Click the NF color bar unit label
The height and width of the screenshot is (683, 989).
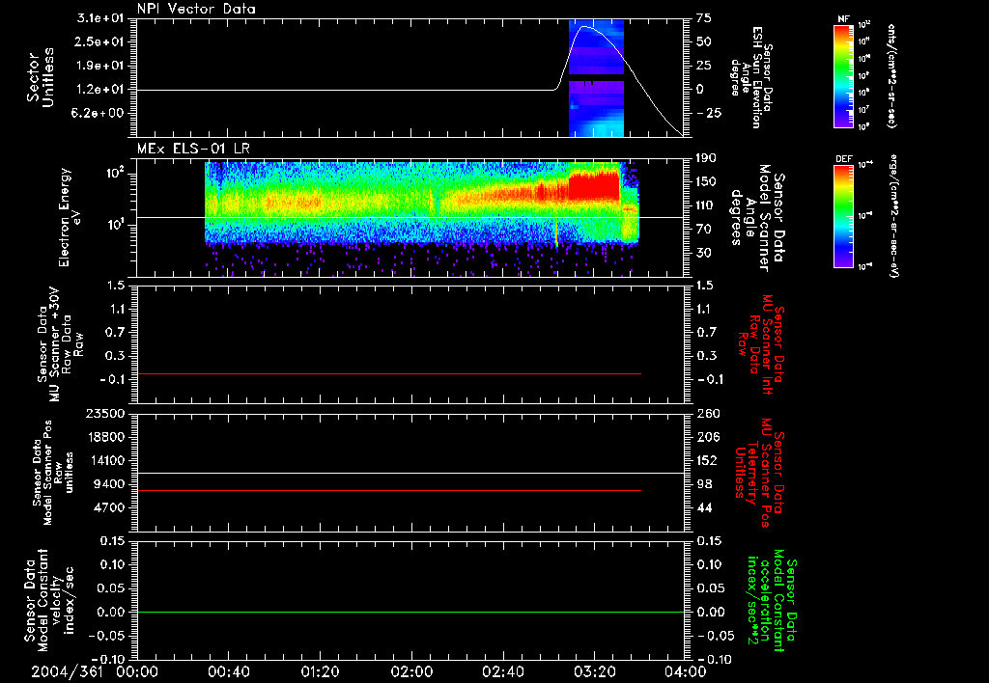[x=891, y=75]
